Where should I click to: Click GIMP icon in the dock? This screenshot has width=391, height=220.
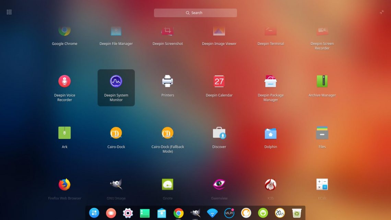point(195,213)
